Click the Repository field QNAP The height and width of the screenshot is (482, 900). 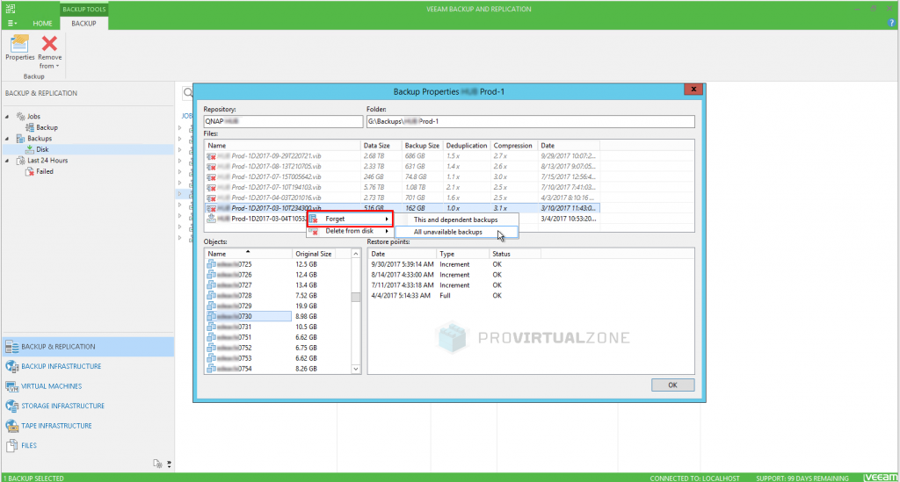coord(284,121)
